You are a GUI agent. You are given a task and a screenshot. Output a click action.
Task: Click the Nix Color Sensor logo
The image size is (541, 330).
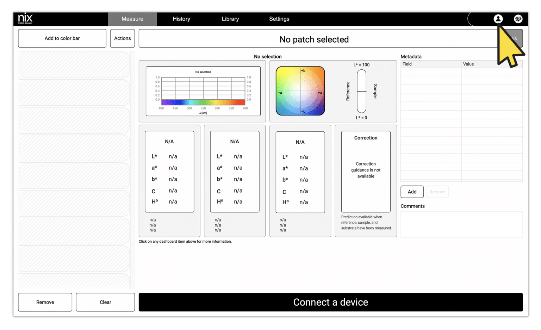[x=25, y=19]
